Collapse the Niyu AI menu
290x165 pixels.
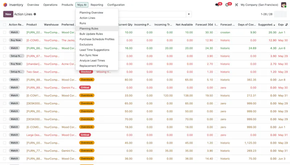coord(82,5)
